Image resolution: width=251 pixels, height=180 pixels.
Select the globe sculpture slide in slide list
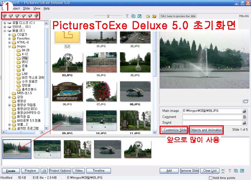(138, 149)
